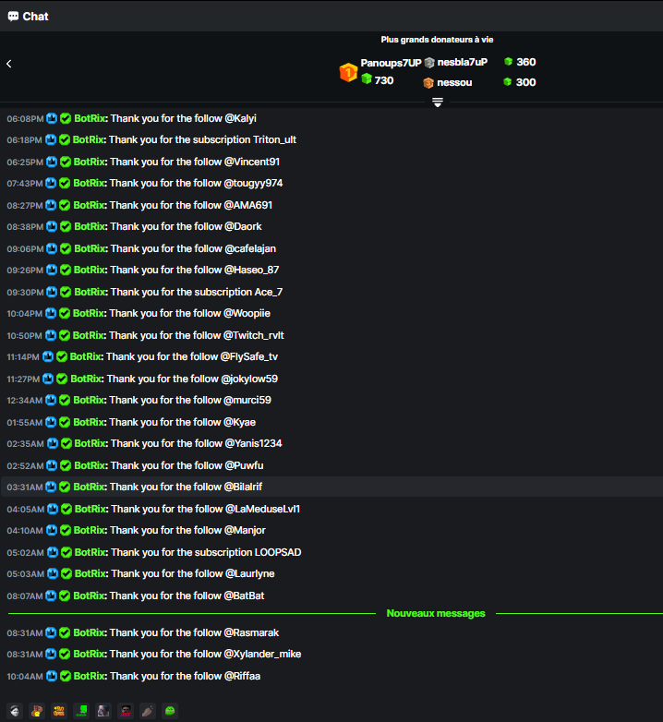Viewport: 663px width, 722px height.
Task: Click moderator badge in 06:18PM message
Action: coord(51,139)
